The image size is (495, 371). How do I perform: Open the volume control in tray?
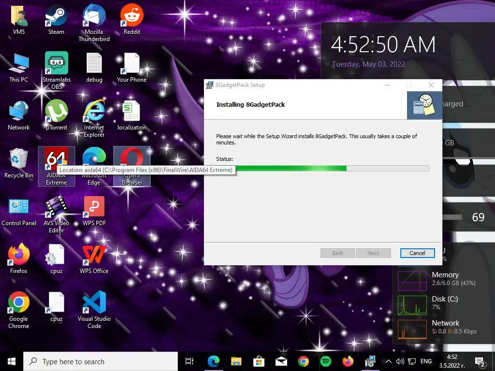click(400, 361)
